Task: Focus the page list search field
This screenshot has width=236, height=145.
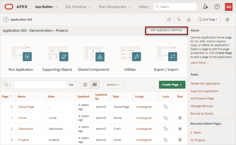Action: (40, 85)
